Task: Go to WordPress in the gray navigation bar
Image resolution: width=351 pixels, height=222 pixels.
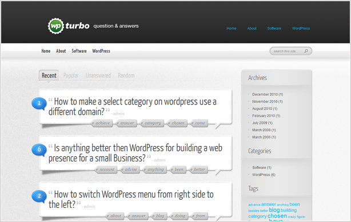Action: click(101, 51)
